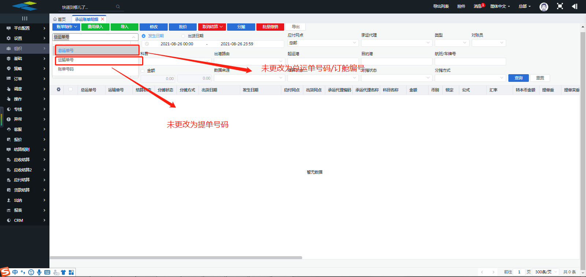The width and height of the screenshot is (586, 277).
Task: Open 分摊状态 dropdown
Action: (397, 78)
